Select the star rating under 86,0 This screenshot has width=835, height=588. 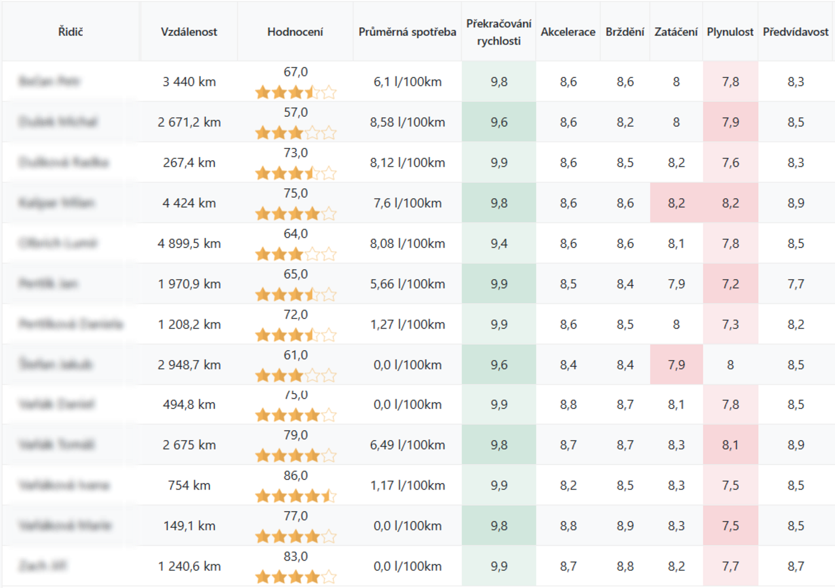click(295, 496)
